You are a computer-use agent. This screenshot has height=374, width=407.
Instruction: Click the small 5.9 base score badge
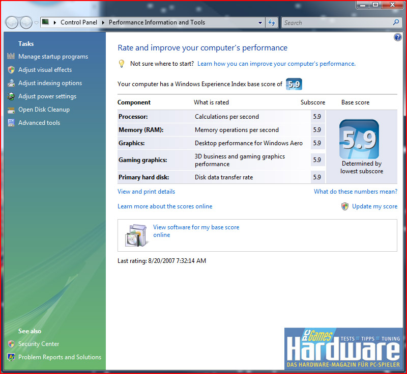point(294,84)
